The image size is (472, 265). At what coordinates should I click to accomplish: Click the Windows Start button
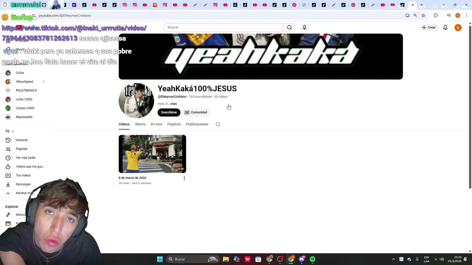[160, 259]
